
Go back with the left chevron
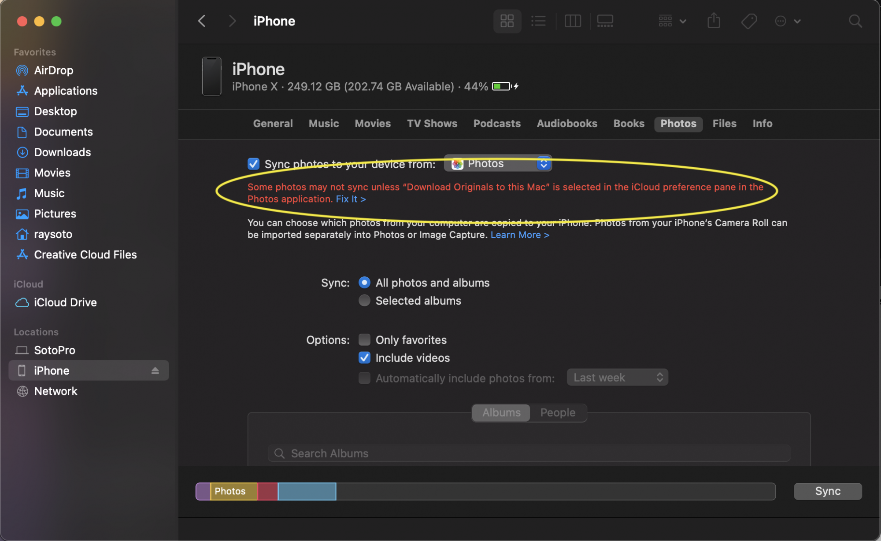tap(202, 21)
